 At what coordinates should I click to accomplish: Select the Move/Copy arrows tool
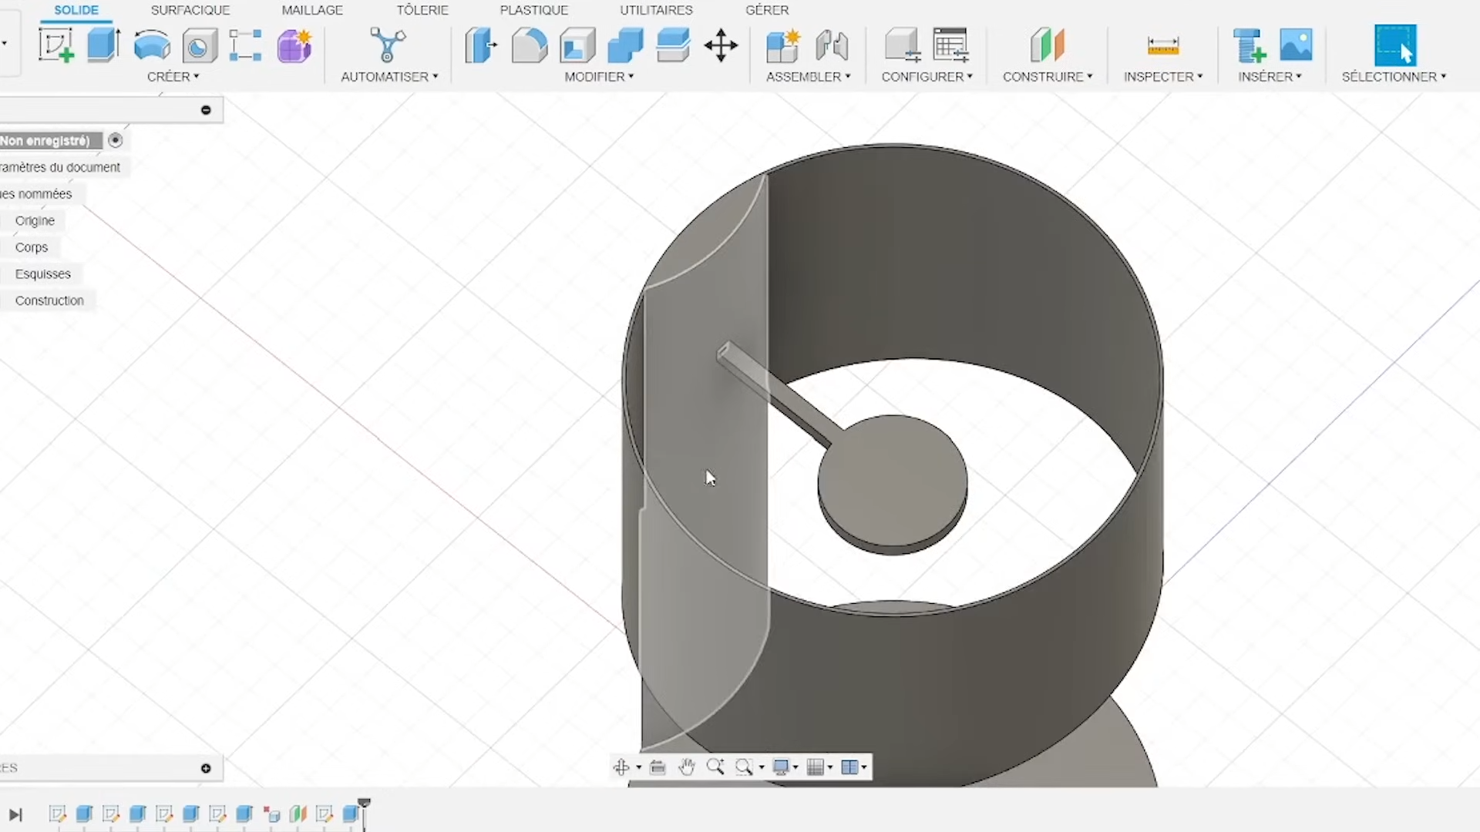click(721, 45)
